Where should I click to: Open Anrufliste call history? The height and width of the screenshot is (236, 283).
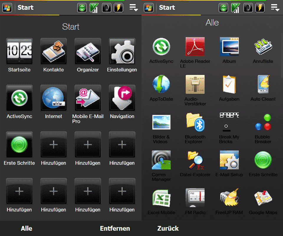(263, 47)
